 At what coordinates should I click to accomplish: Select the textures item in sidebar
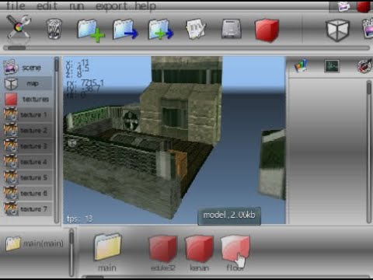point(27,99)
